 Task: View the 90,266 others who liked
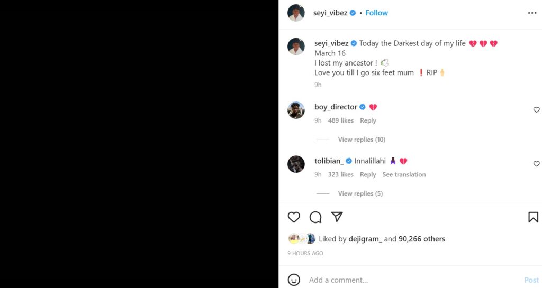coord(422,239)
